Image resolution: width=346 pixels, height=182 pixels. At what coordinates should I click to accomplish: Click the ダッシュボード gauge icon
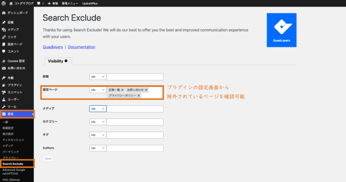click(x=4, y=13)
